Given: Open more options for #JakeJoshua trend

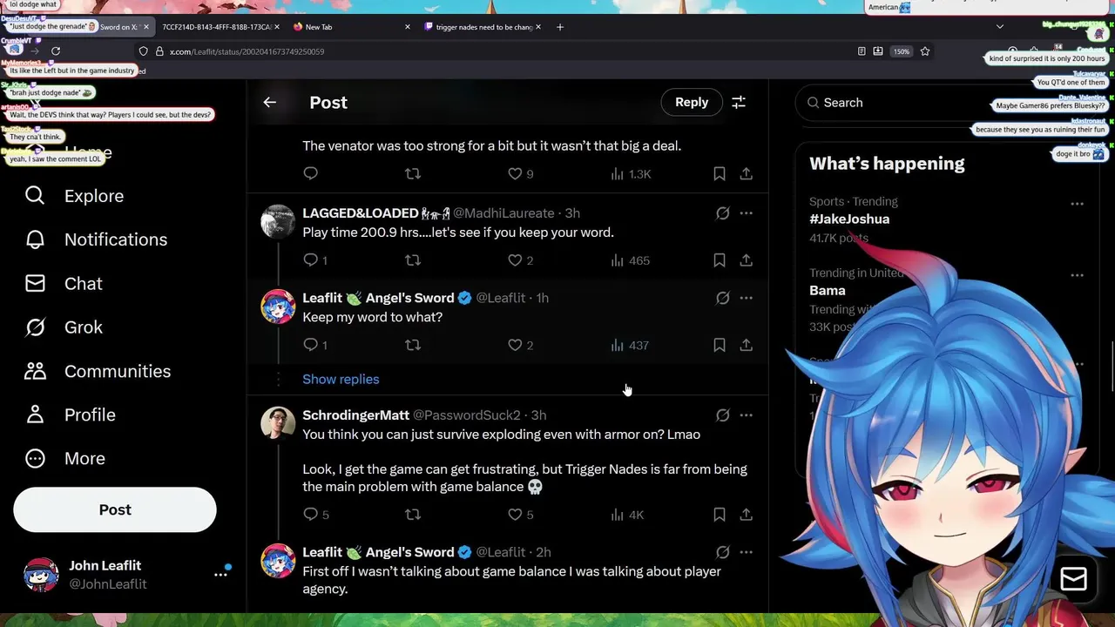Looking at the screenshot, I should [1078, 204].
